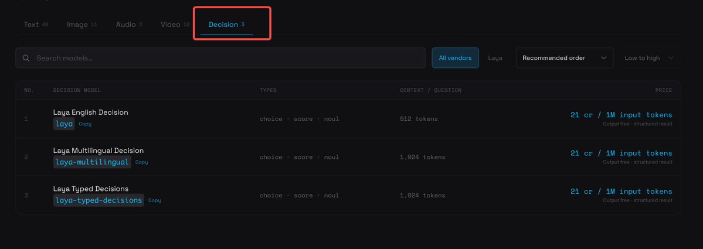
Task: Click the magnifier search icon
Action: [26, 58]
